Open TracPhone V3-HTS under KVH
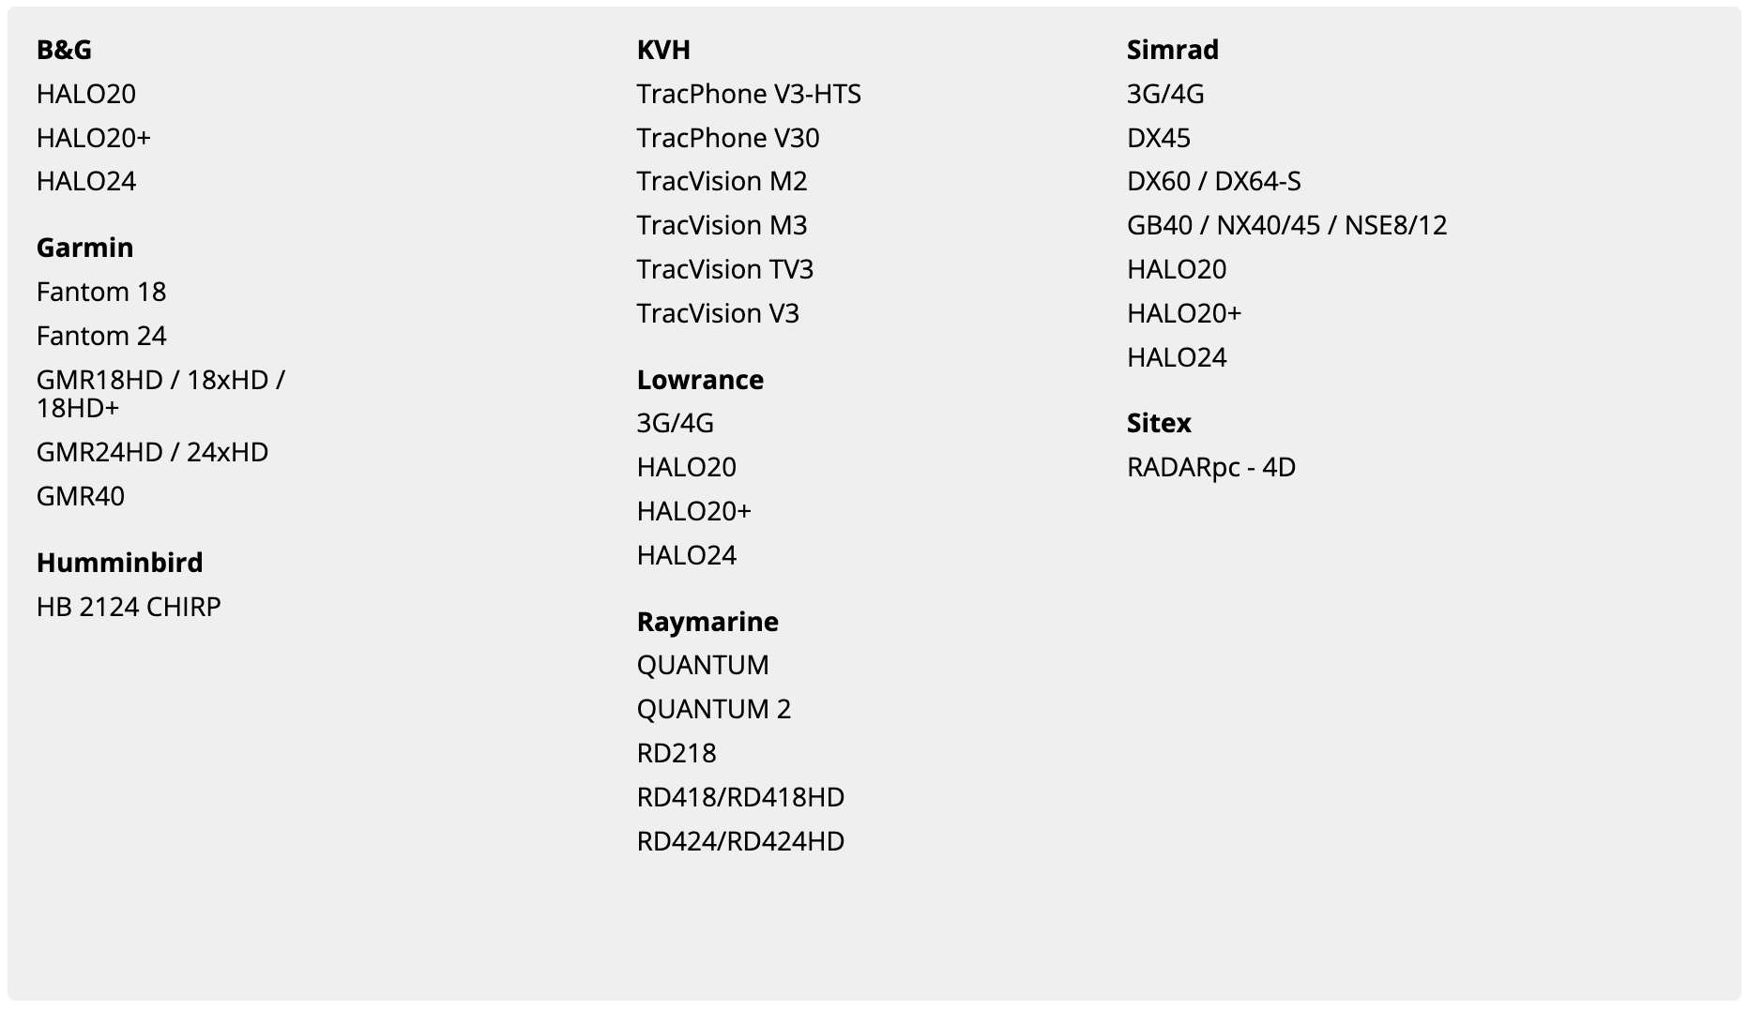This screenshot has width=1749, height=1009. [x=749, y=94]
